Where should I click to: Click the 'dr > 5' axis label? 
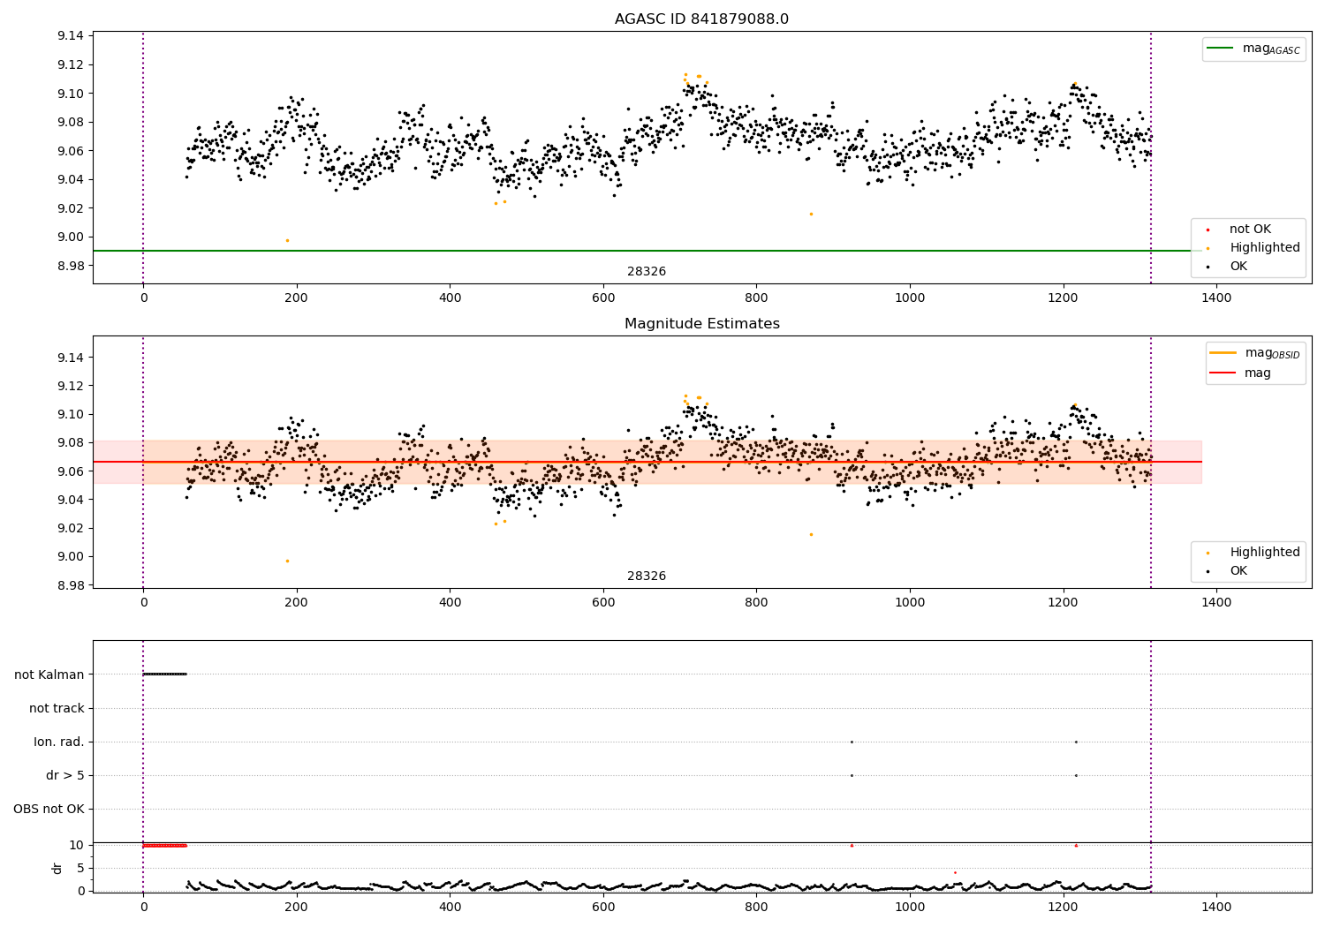point(65,775)
